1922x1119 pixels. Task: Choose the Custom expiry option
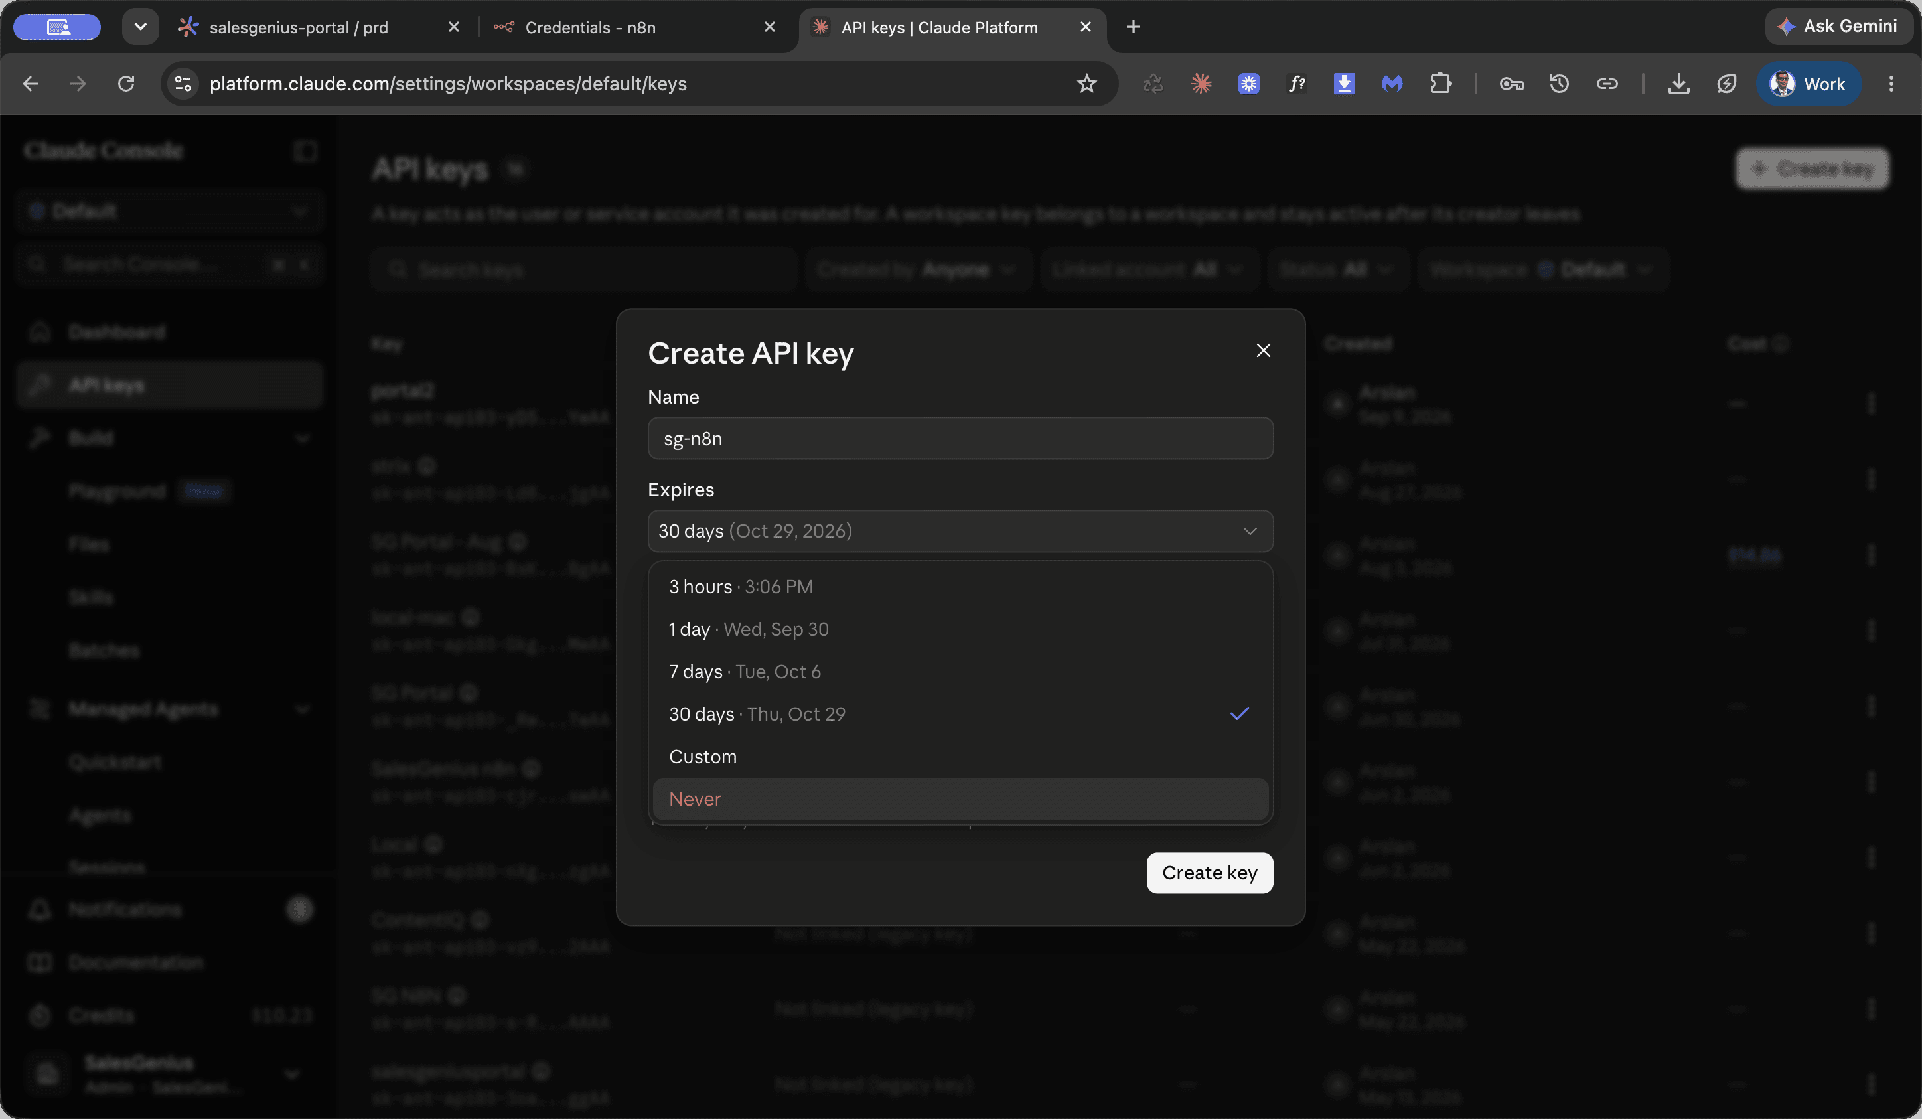pyautogui.click(x=960, y=757)
